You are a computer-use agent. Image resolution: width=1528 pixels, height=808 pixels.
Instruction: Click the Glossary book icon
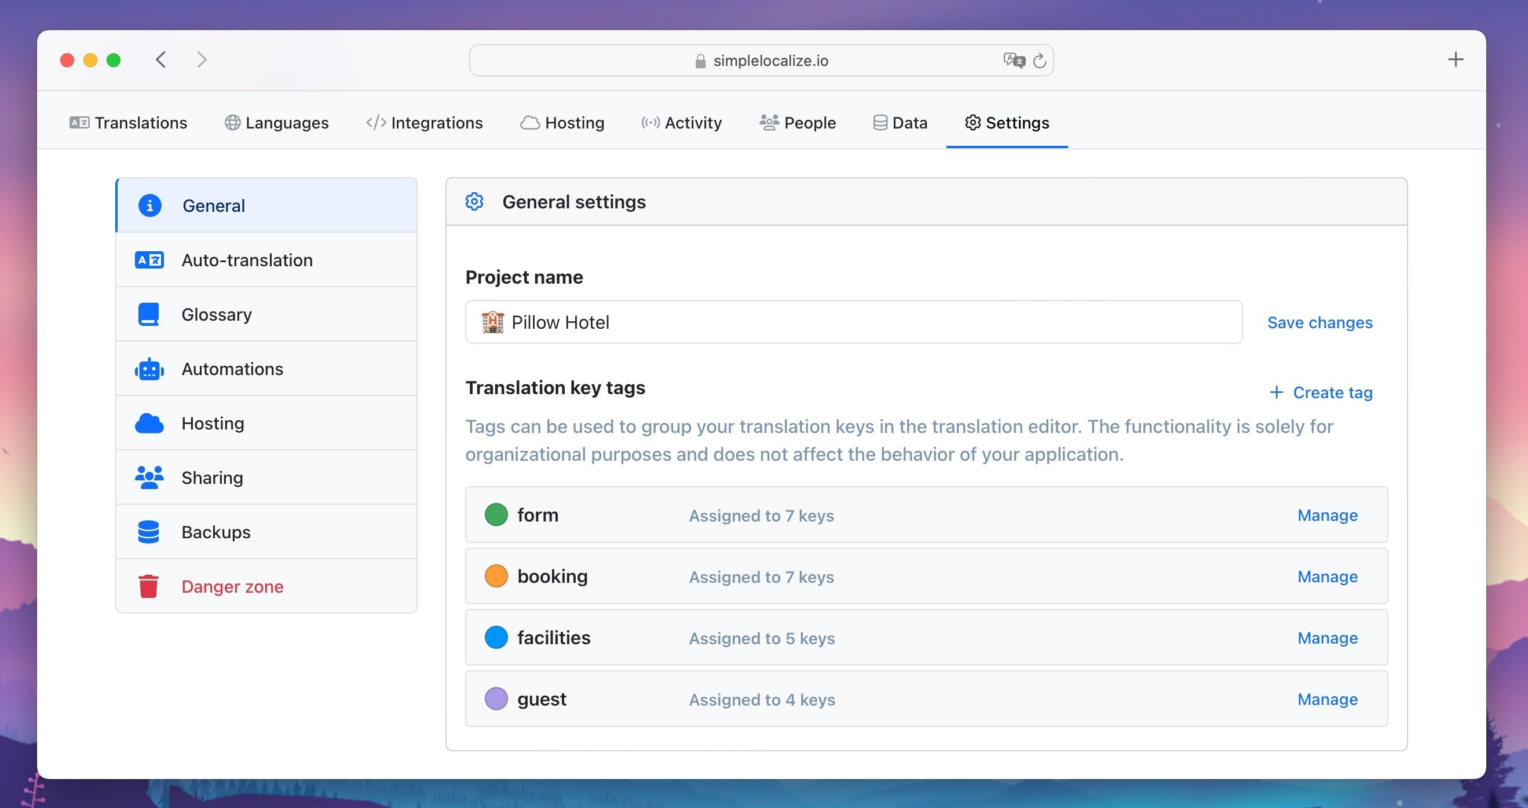(148, 314)
